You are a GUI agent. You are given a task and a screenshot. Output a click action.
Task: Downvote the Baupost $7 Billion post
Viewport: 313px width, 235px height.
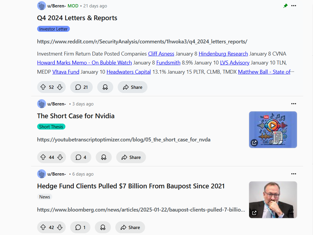coord(60,227)
